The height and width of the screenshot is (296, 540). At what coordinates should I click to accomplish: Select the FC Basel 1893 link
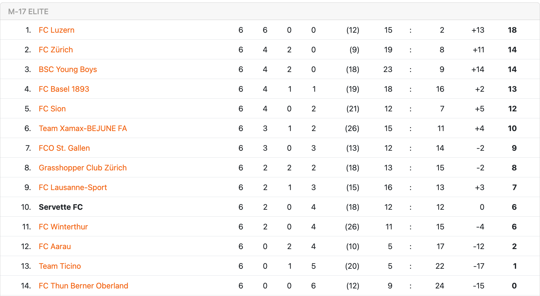click(x=64, y=89)
